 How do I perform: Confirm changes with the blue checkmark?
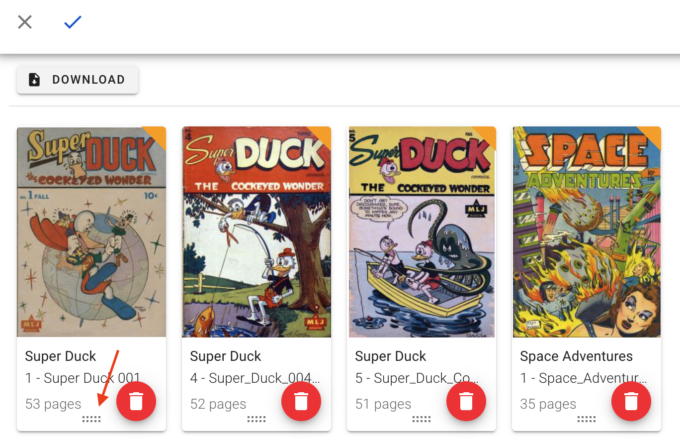pos(73,22)
